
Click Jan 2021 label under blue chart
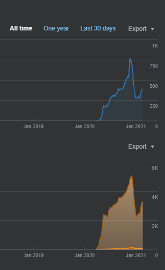tap(136, 126)
